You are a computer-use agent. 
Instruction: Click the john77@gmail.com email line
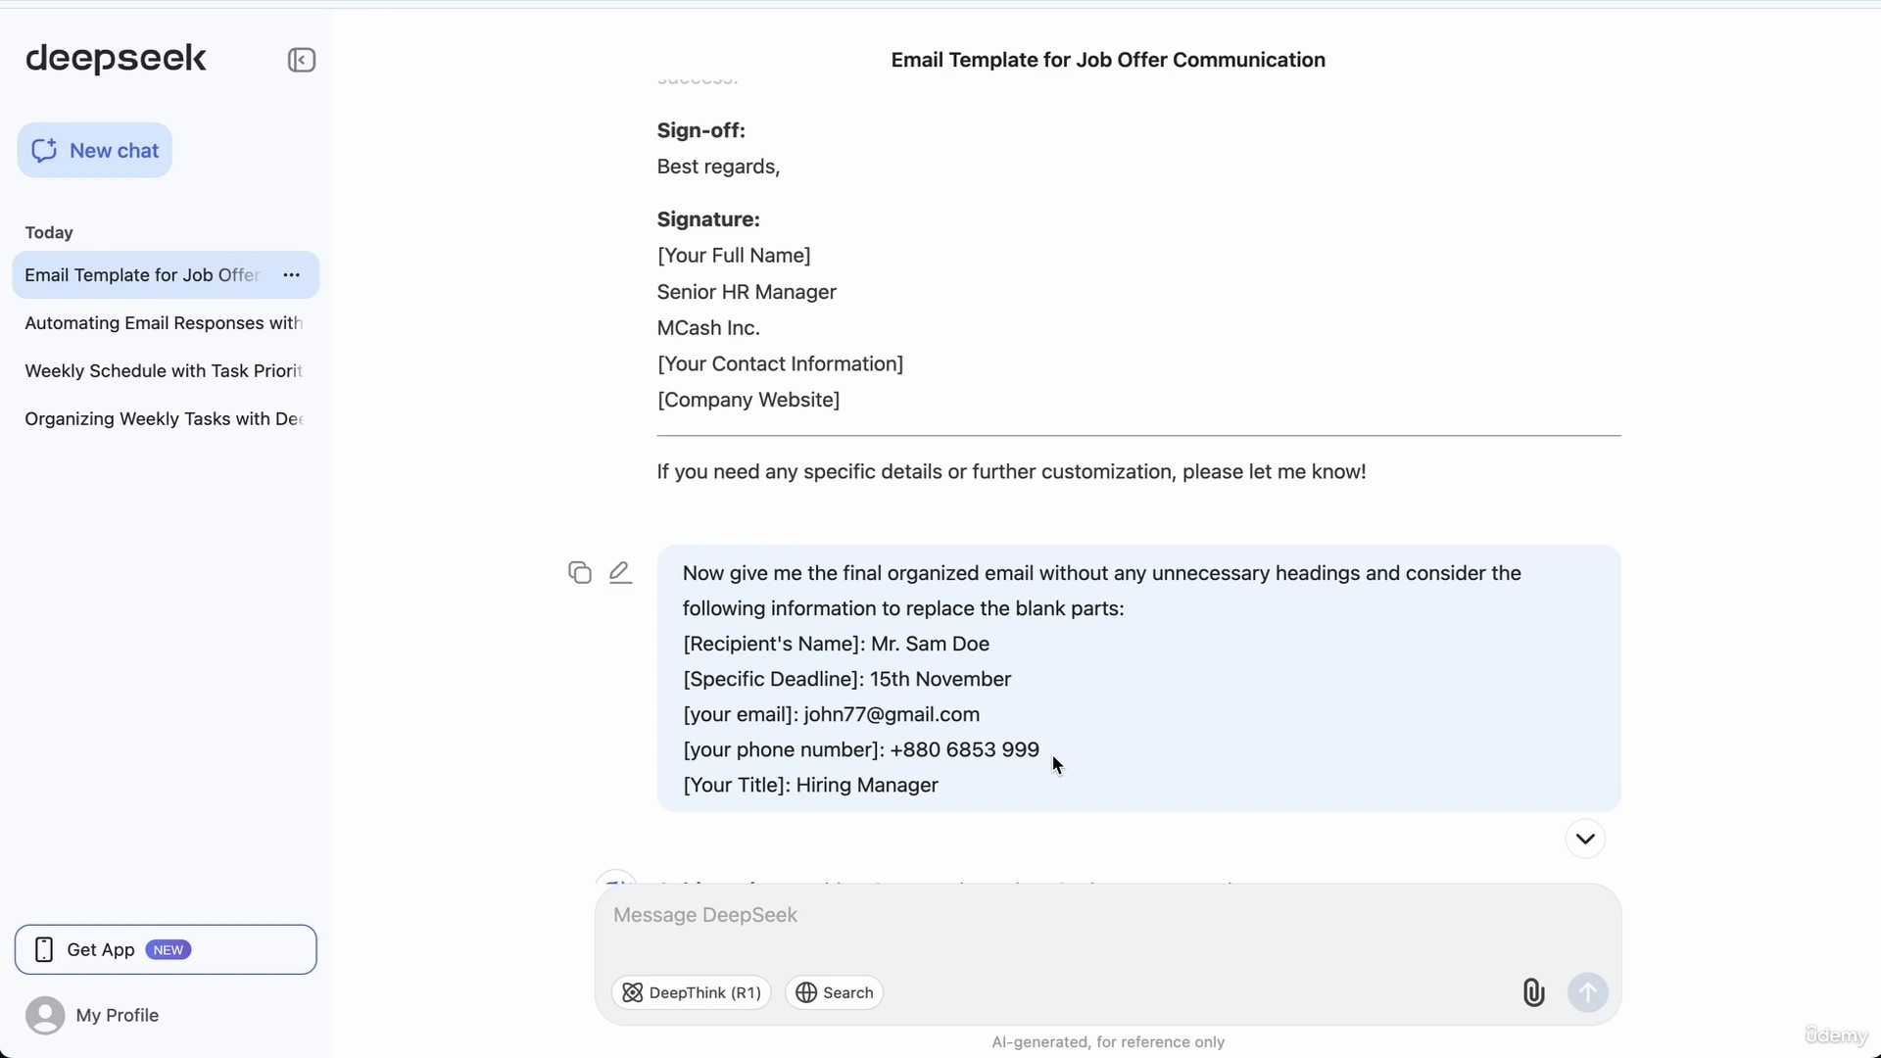click(x=831, y=714)
